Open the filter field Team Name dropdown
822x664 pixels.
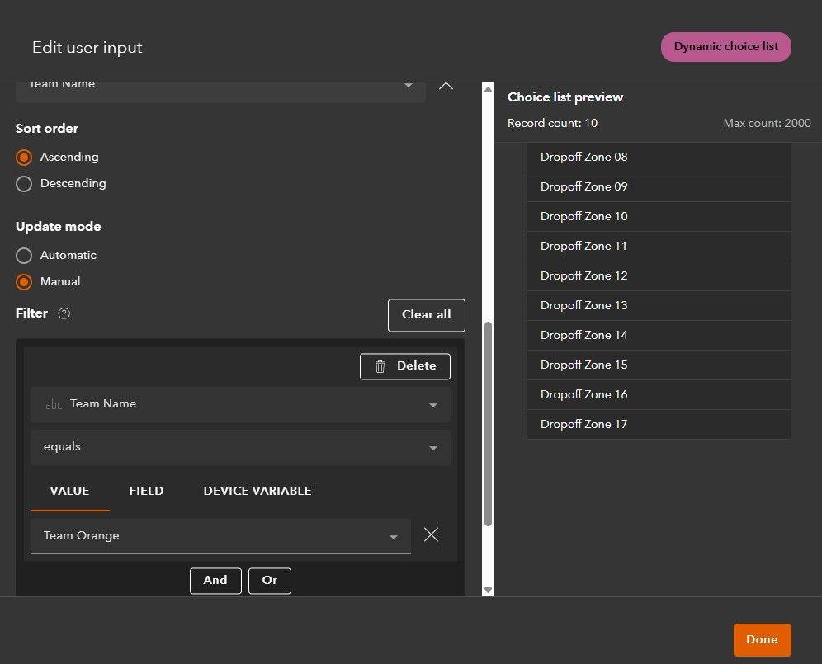coord(241,404)
